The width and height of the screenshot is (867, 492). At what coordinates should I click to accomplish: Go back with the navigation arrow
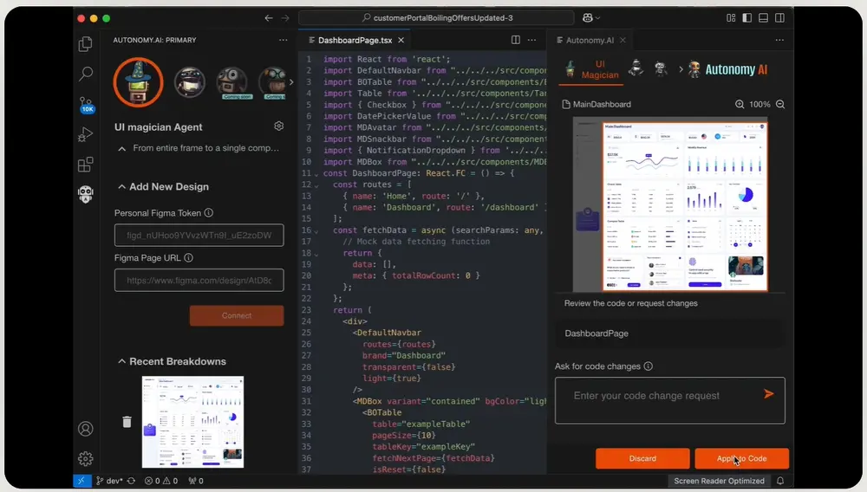269,18
